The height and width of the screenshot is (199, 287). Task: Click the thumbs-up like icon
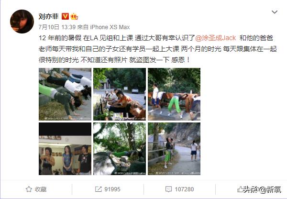[x=240, y=189]
